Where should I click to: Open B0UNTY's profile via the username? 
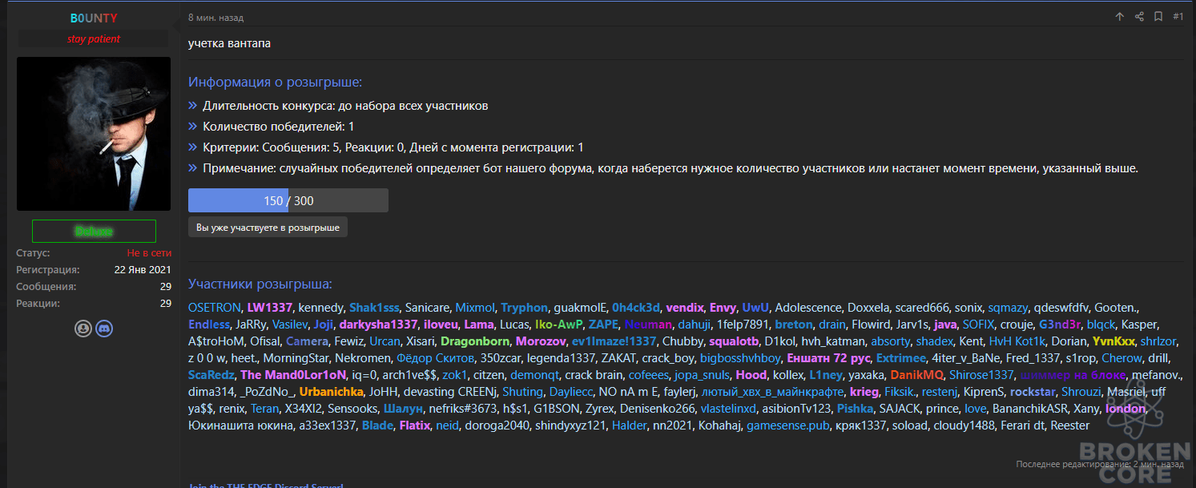[x=94, y=18]
